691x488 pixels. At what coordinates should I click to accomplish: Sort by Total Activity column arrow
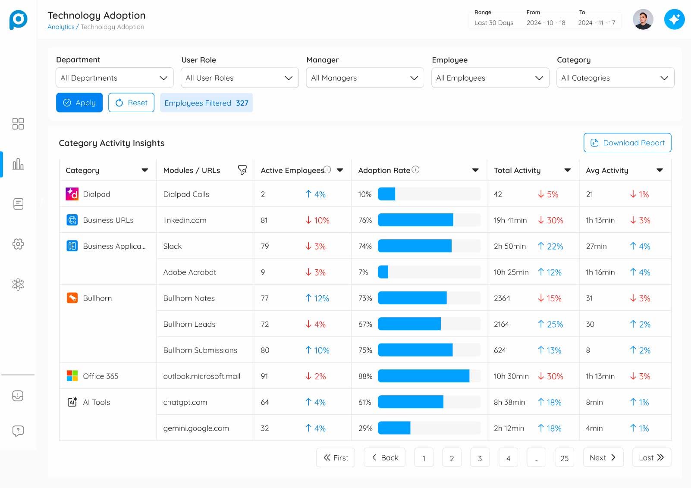coord(568,170)
